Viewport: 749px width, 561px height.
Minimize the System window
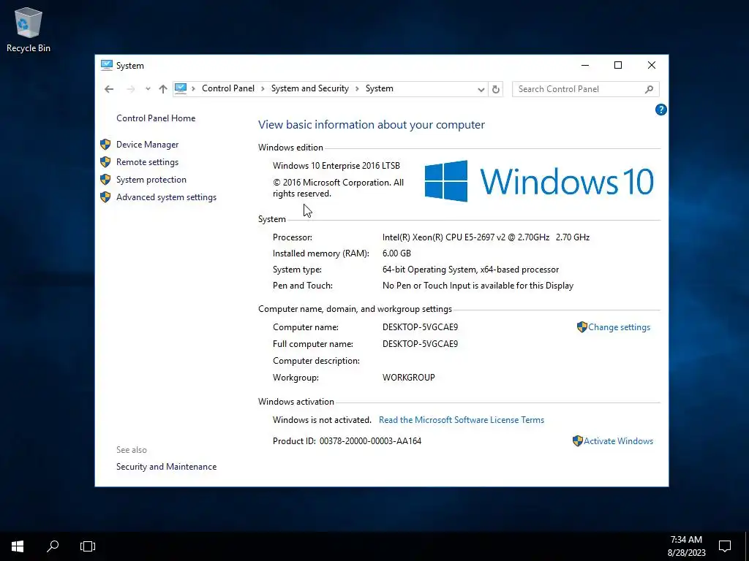(585, 65)
